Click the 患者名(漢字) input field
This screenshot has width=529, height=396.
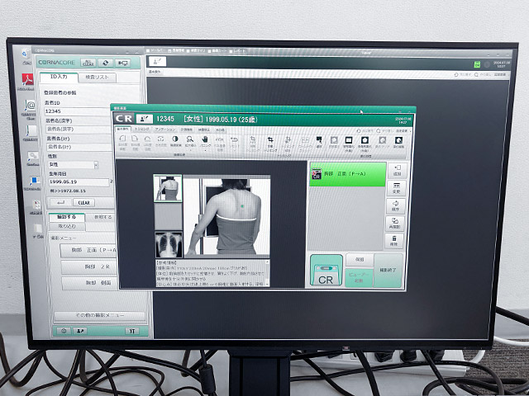(79, 129)
